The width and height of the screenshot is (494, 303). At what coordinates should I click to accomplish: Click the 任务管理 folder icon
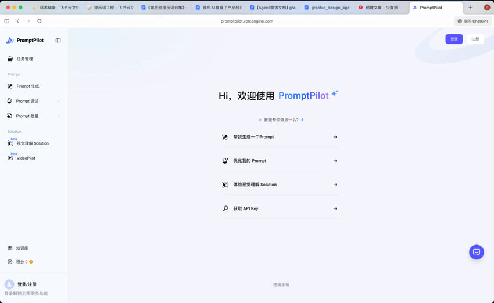10,59
